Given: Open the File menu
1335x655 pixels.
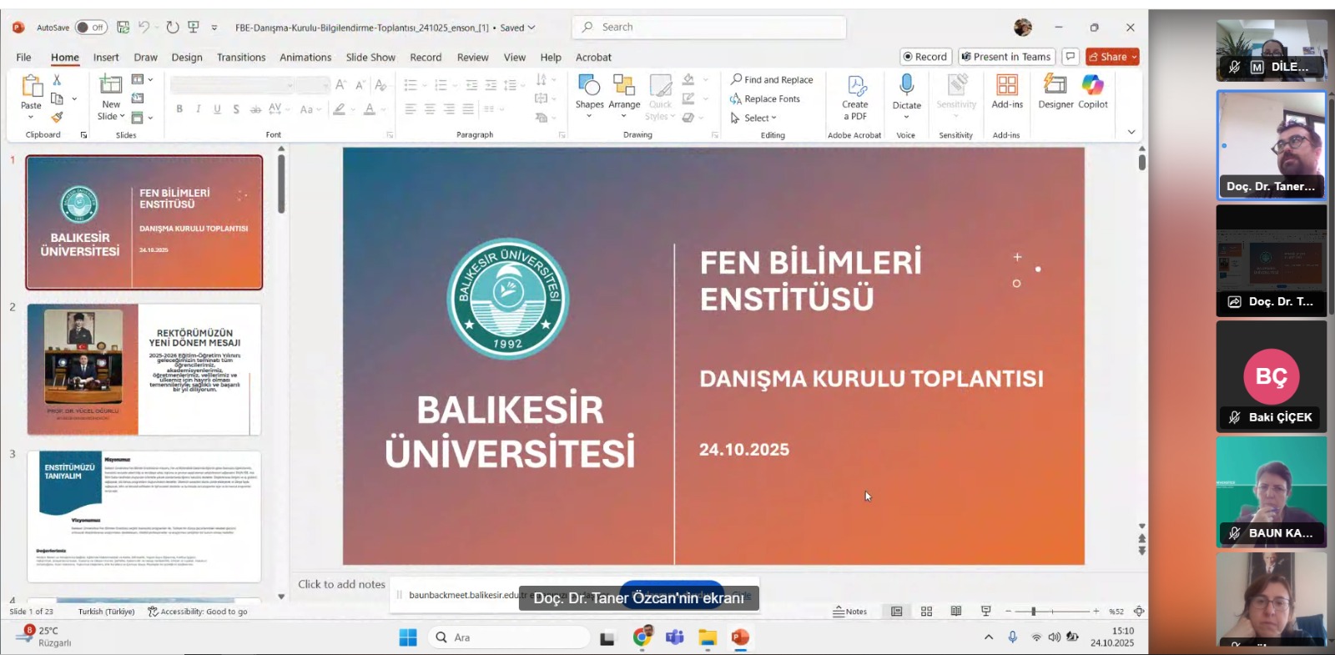Looking at the screenshot, I should click(x=24, y=57).
